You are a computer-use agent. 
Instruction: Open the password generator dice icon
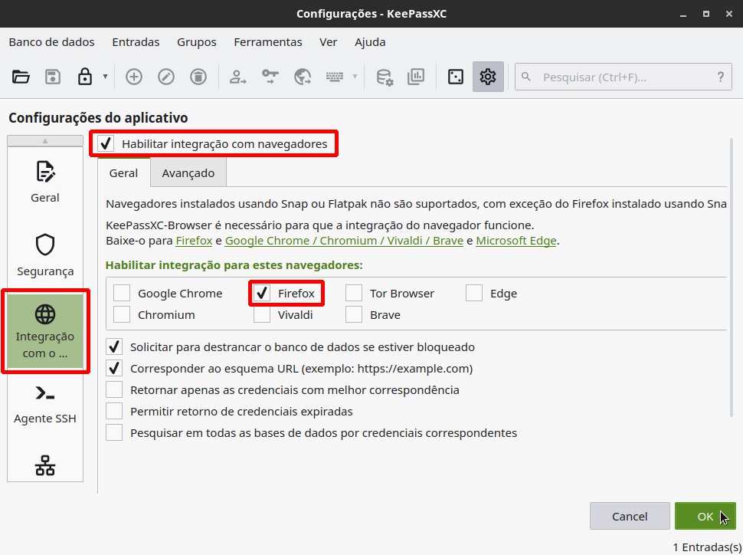455,77
